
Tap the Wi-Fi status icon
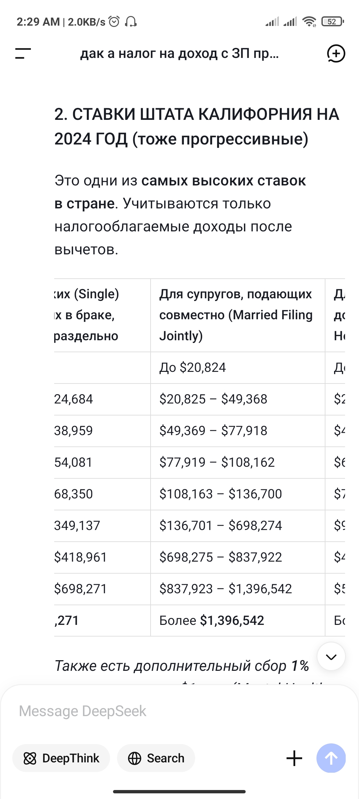(x=309, y=22)
